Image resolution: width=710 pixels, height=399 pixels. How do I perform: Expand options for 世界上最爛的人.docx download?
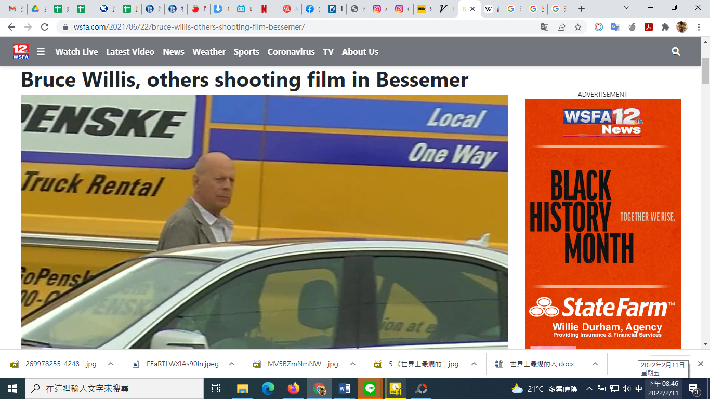(x=595, y=364)
